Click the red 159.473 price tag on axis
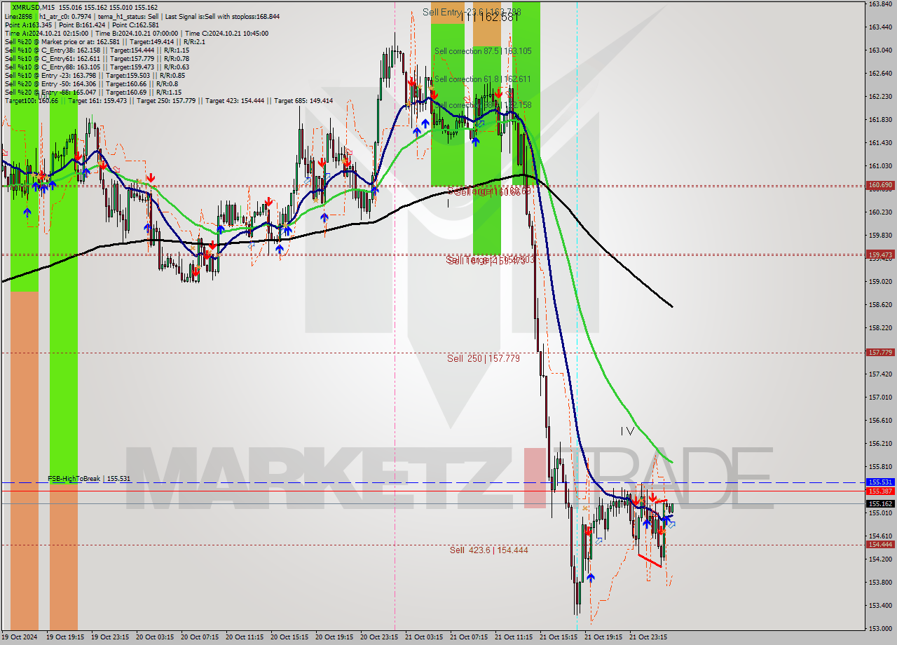The image size is (897, 645). pos(880,254)
